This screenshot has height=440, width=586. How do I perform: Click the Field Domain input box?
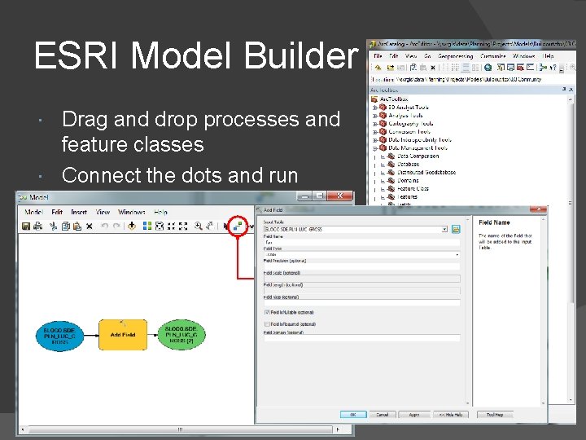[x=361, y=338]
